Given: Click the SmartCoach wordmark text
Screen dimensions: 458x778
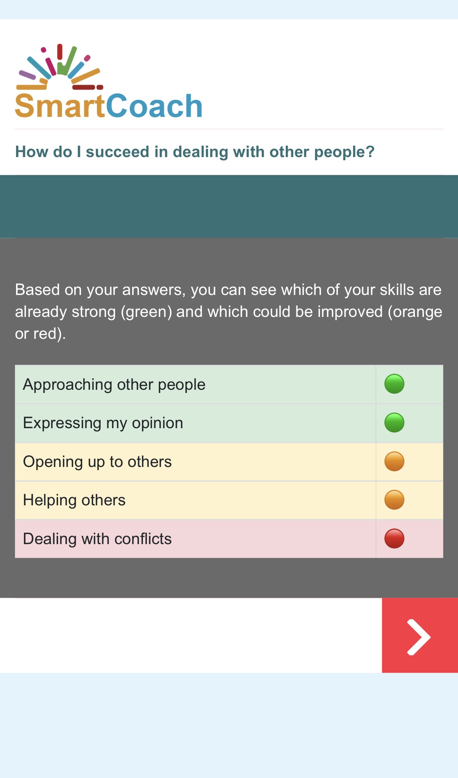Looking at the screenshot, I should [x=108, y=106].
